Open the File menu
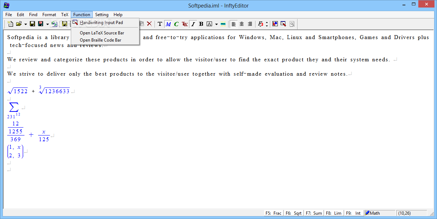The height and width of the screenshot is (219, 437). coord(9,15)
